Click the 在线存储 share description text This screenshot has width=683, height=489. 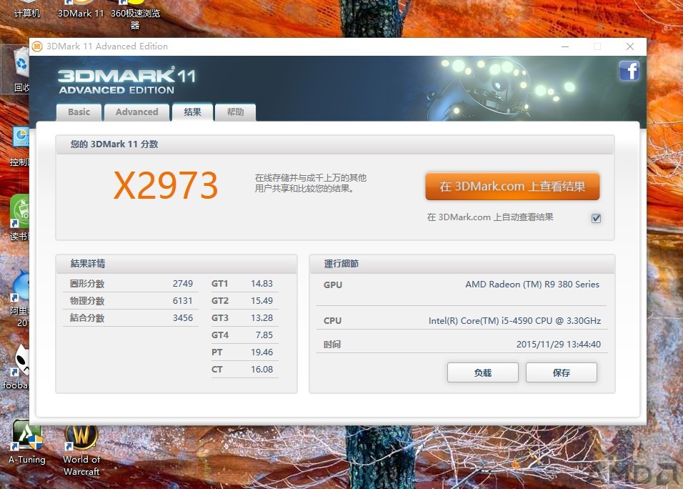coord(311,183)
